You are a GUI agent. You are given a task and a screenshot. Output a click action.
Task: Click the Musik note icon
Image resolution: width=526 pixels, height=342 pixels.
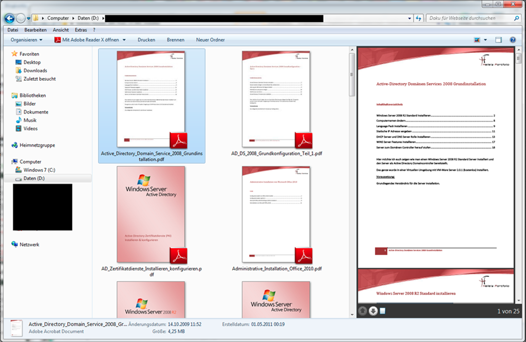(x=18, y=120)
